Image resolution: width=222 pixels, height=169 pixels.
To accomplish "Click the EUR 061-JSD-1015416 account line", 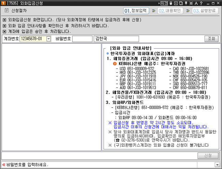I will pos(136,80).
